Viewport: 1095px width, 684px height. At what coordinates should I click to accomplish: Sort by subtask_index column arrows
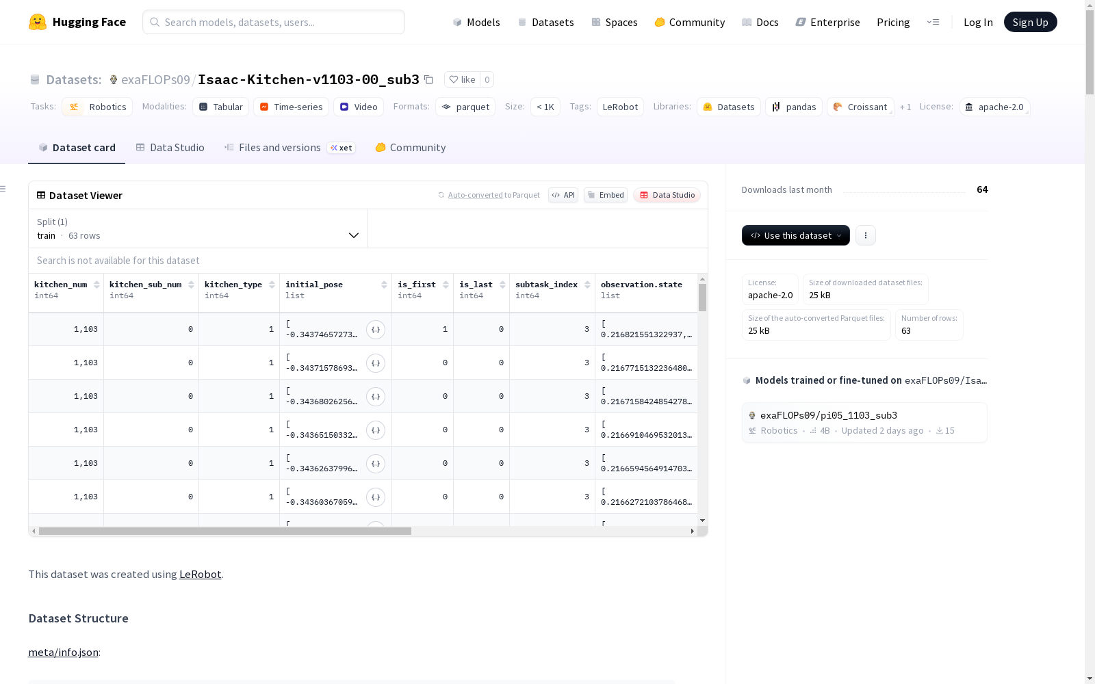point(587,285)
